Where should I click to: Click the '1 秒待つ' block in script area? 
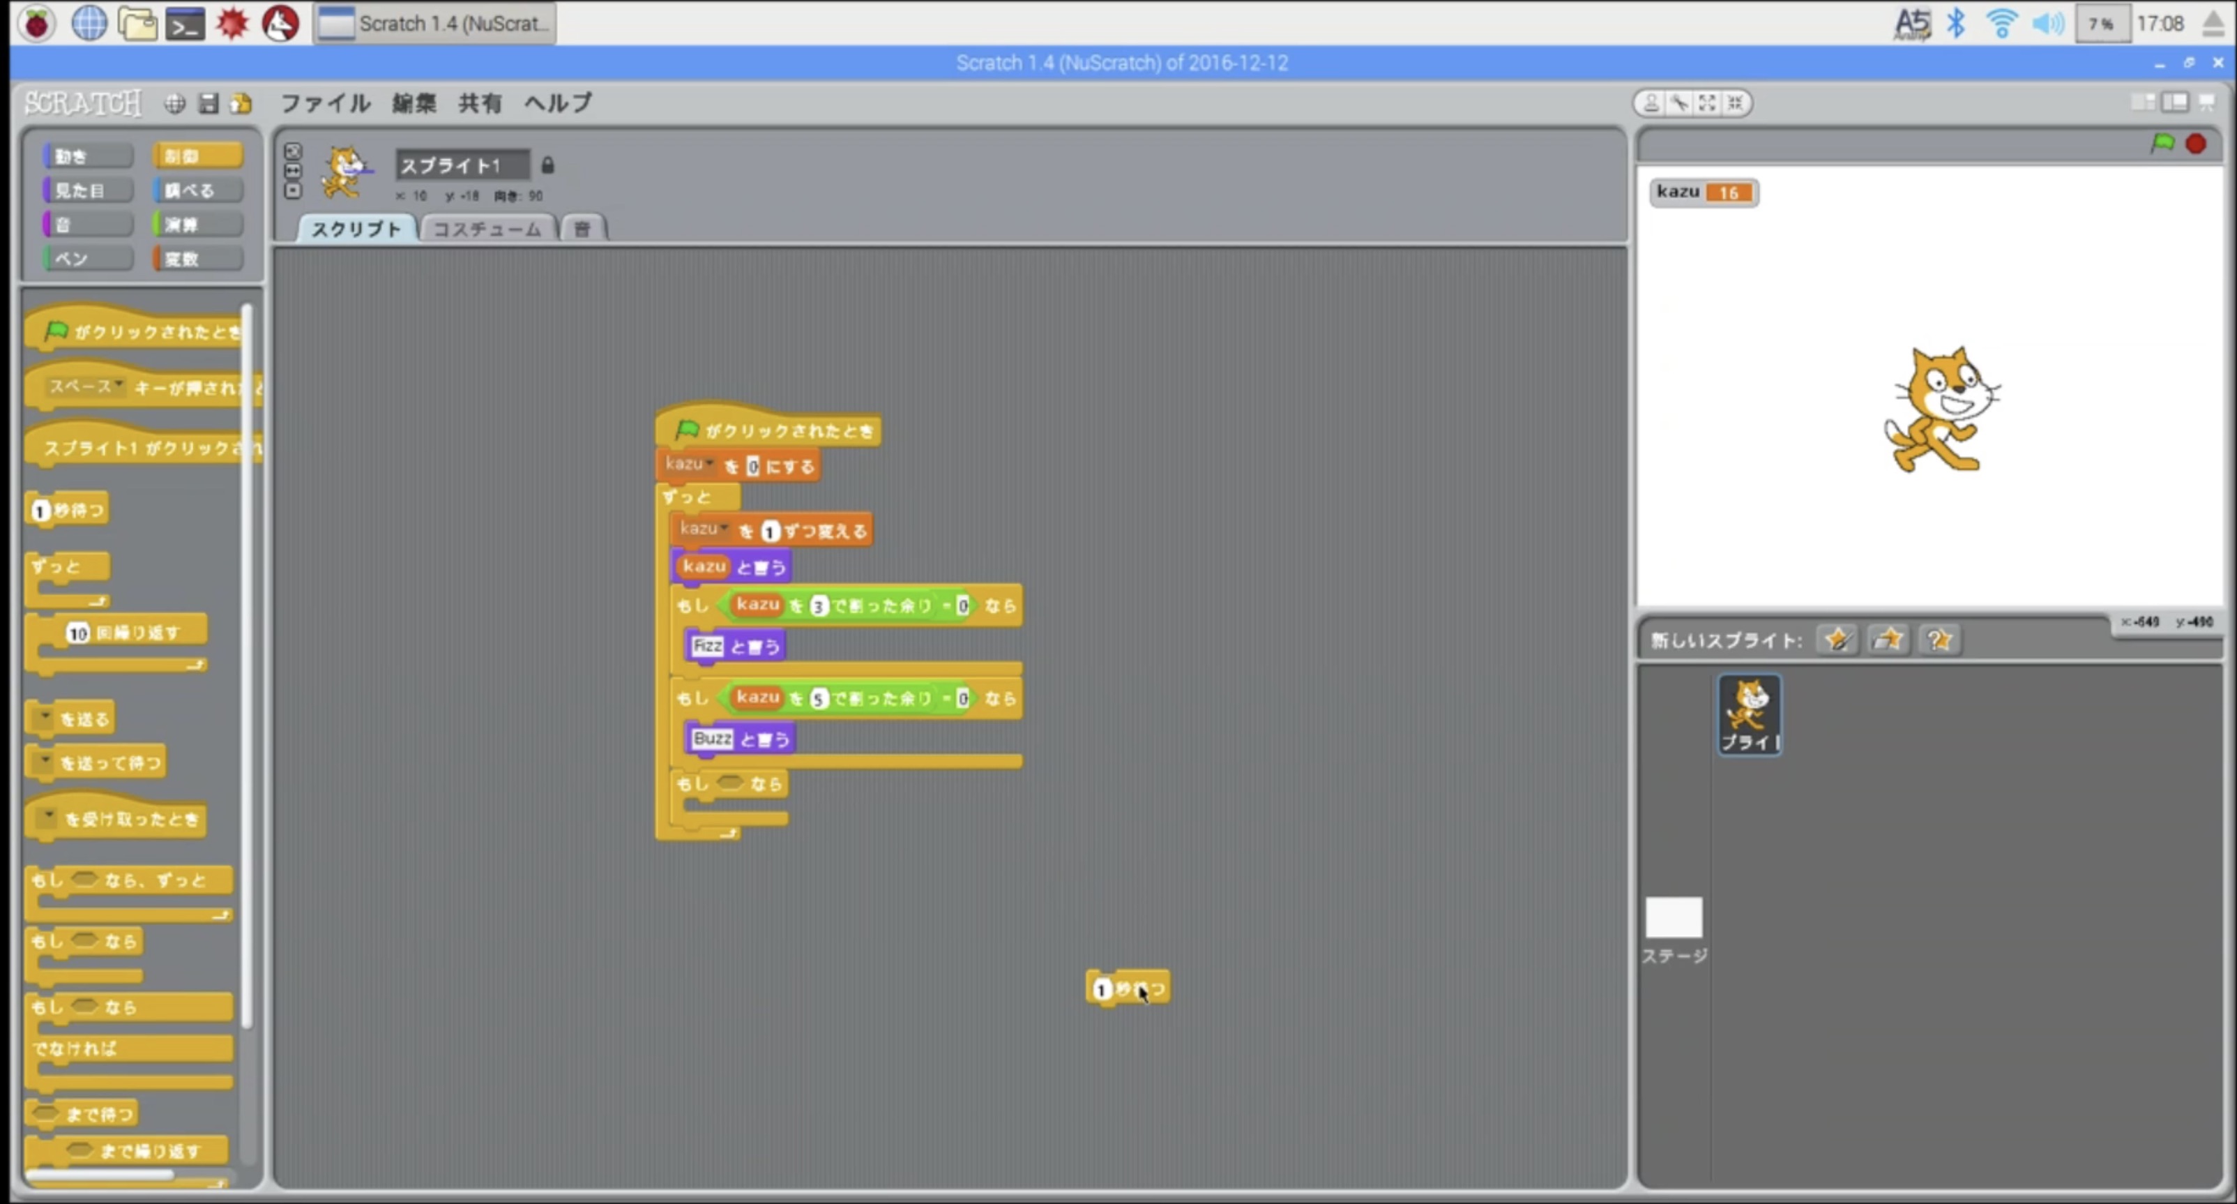coord(1128,988)
